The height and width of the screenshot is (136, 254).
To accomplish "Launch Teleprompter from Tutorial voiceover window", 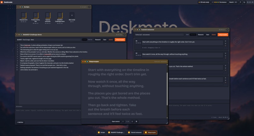I will click(223, 35).
